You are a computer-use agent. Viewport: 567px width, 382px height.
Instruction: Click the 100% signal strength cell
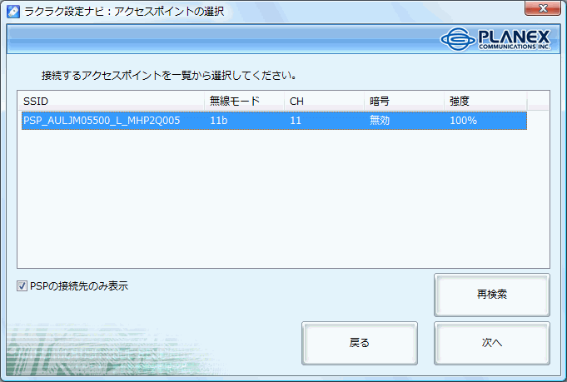point(463,121)
